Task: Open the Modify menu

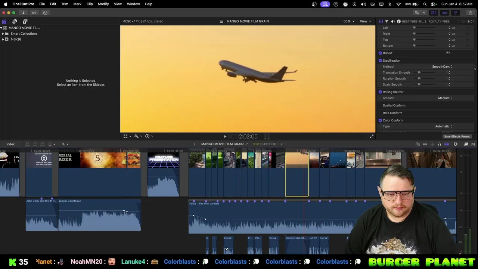Action: point(103,4)
